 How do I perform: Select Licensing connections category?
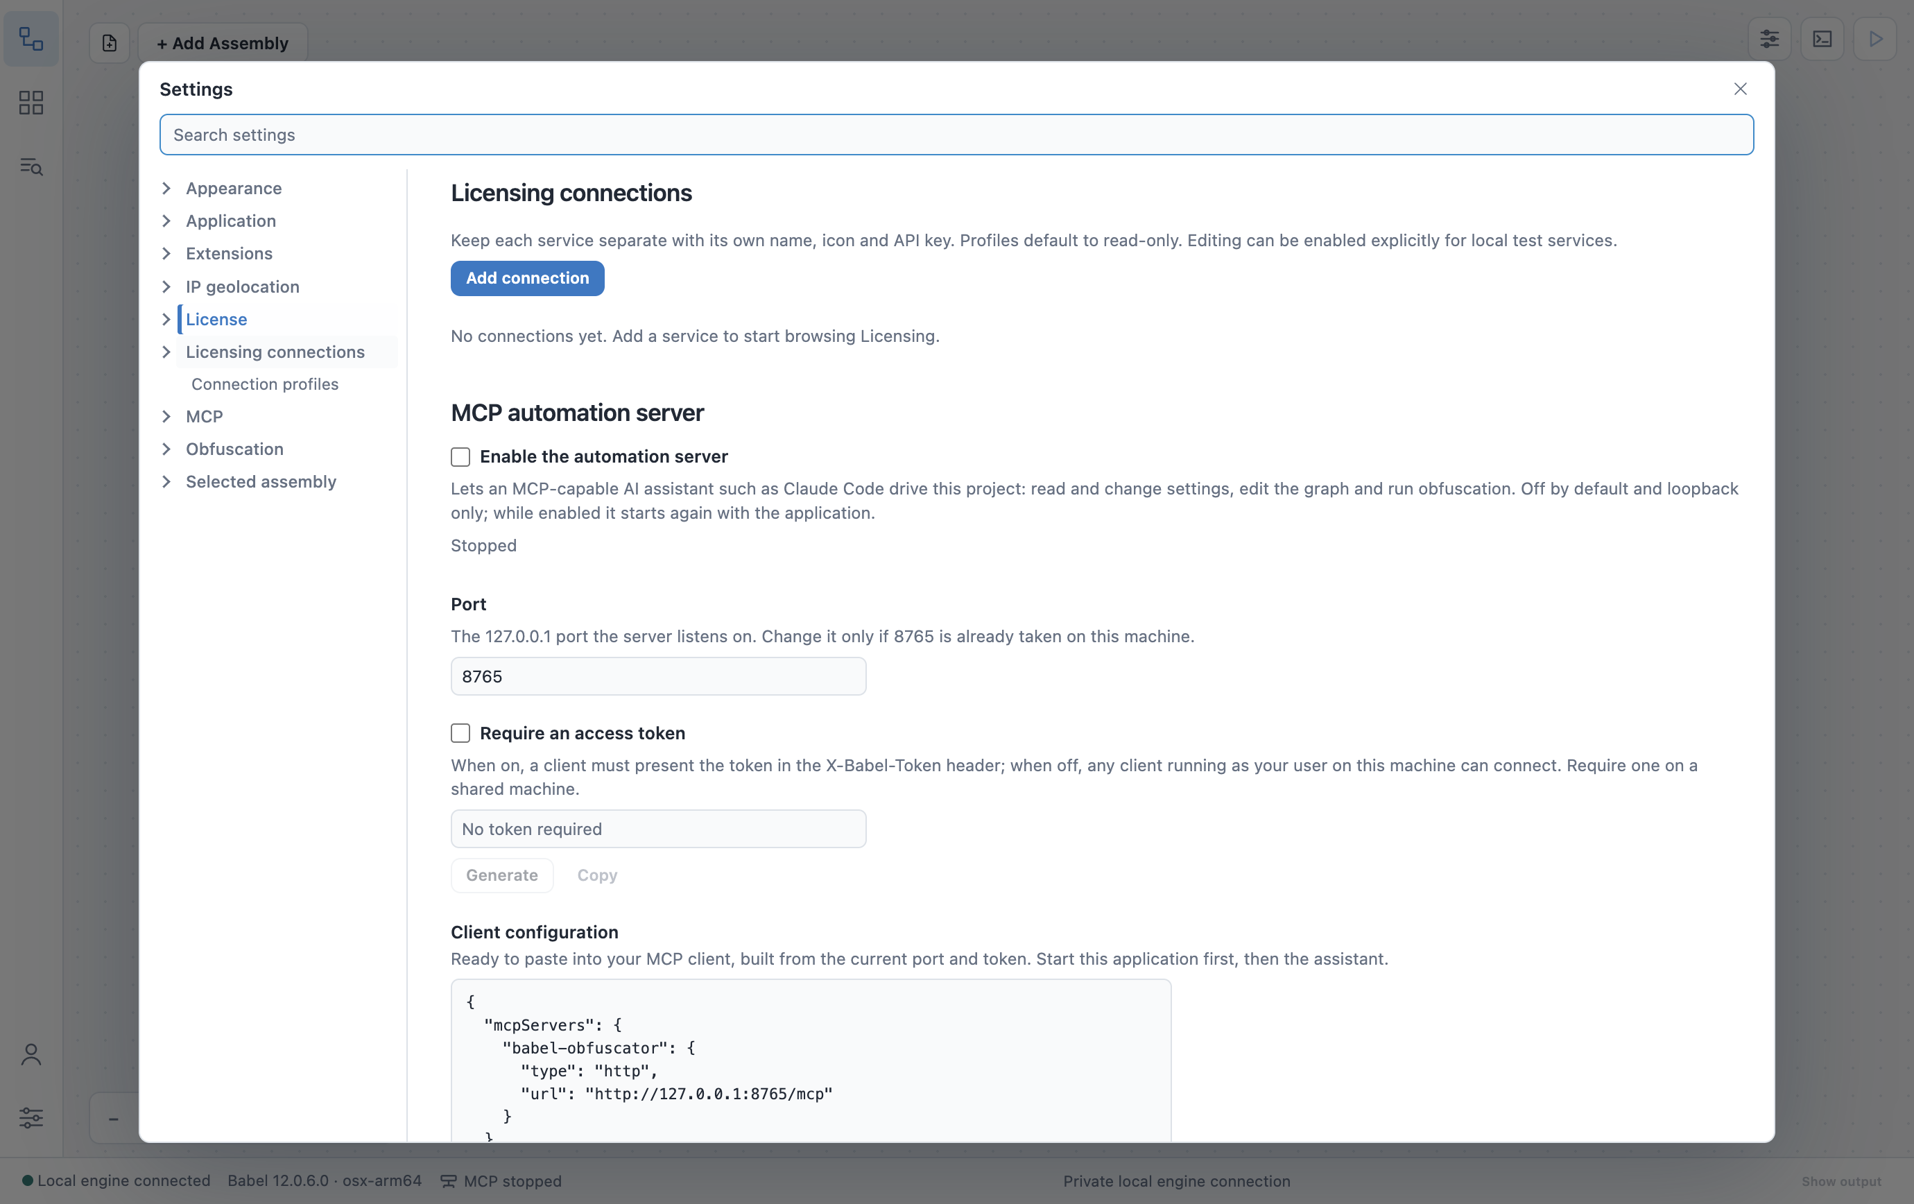click(275, 352)
